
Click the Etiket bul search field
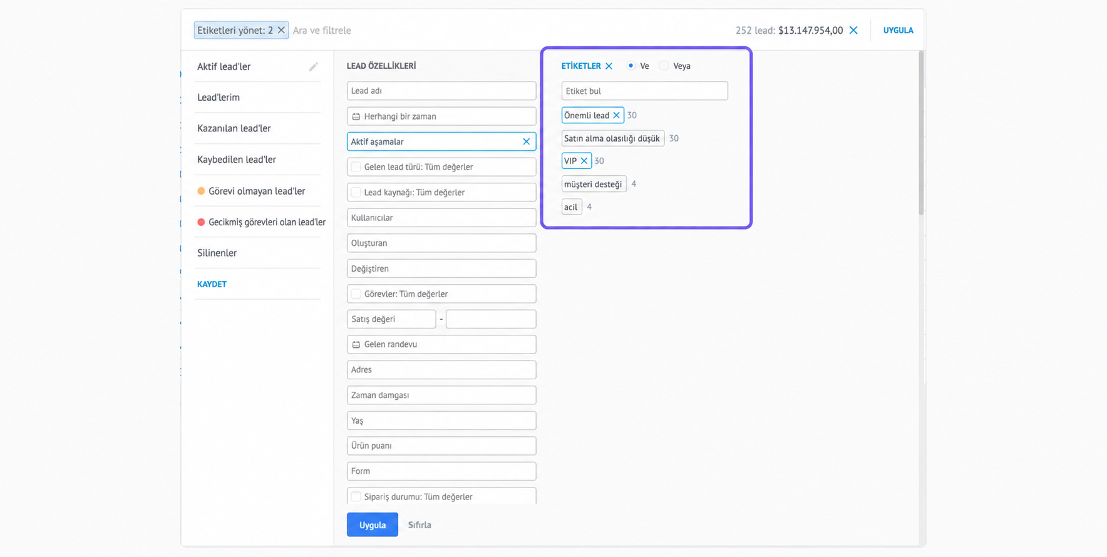click(x=644, y=91)
